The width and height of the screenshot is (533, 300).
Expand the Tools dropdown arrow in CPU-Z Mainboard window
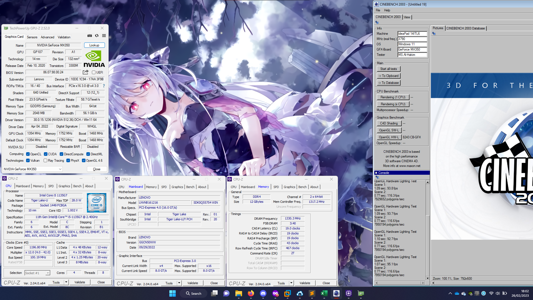pyautogui.click(x=179, y=283)
